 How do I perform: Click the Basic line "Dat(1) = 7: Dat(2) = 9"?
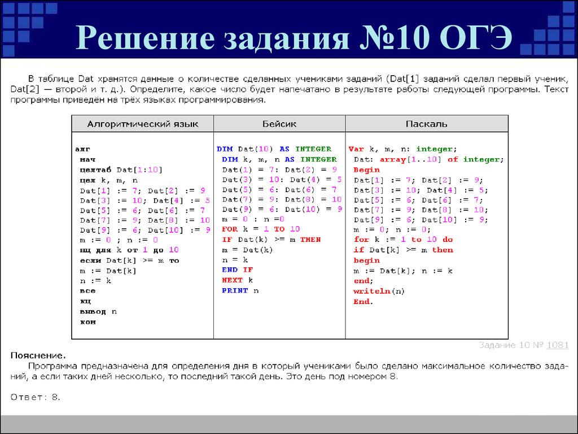[279, 170]
